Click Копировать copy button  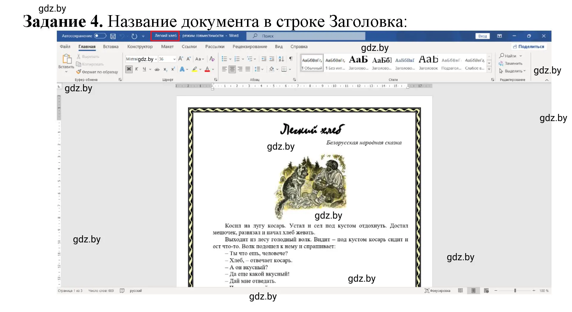[90, 64]
